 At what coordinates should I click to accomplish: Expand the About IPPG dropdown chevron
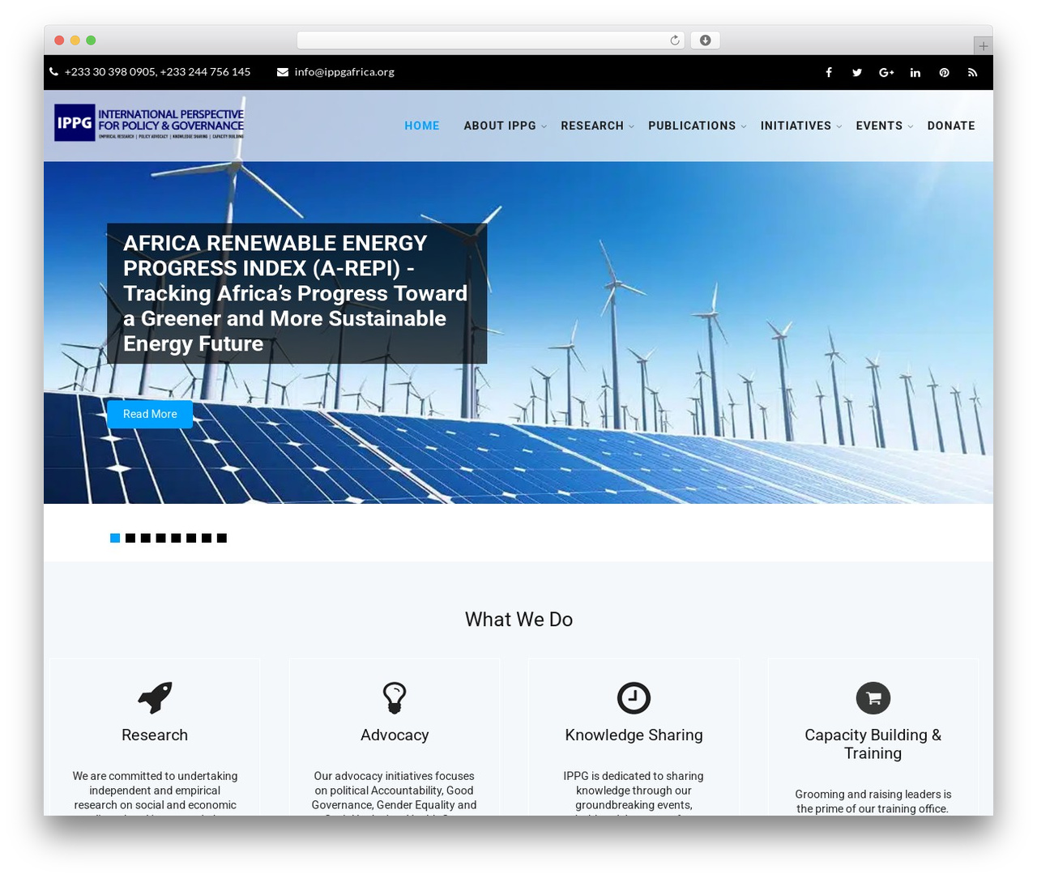(x=544, y=126)
